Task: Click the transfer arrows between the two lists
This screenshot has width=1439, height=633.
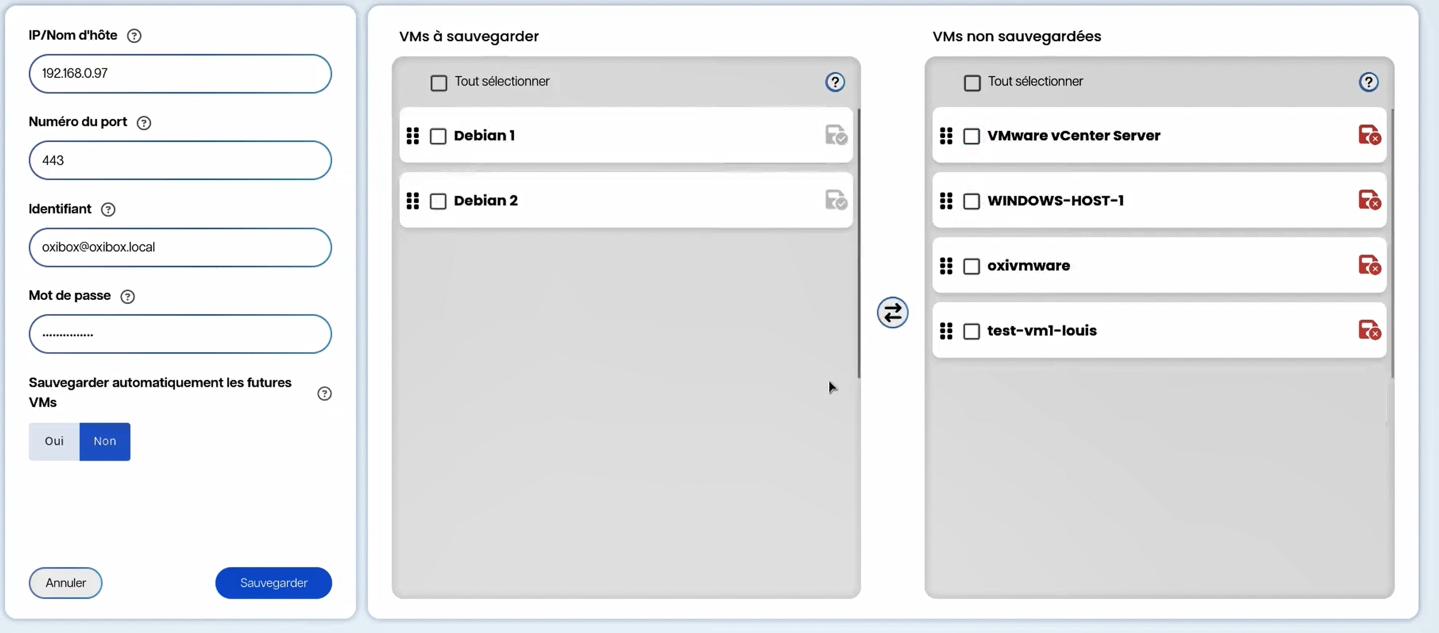Action: 892,312
